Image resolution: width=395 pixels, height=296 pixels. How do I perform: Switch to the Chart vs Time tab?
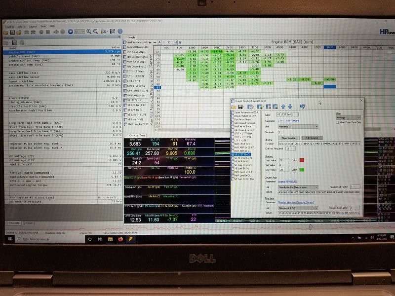137,135
